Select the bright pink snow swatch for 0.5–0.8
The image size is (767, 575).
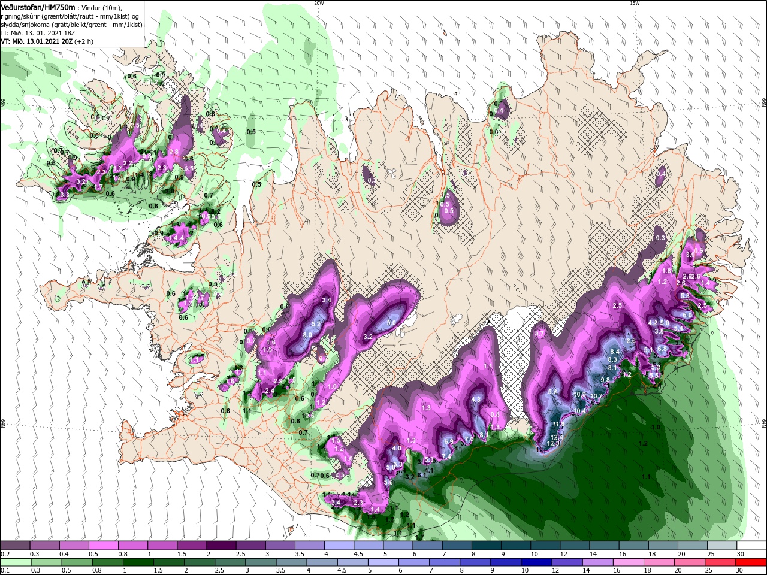(104, 546)
